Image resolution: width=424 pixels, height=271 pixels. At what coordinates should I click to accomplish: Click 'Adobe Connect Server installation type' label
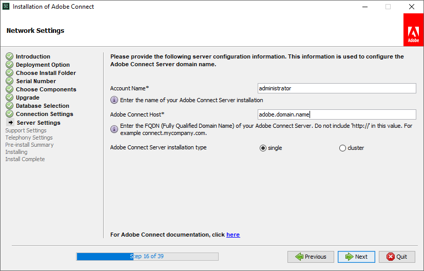(158, 147)
